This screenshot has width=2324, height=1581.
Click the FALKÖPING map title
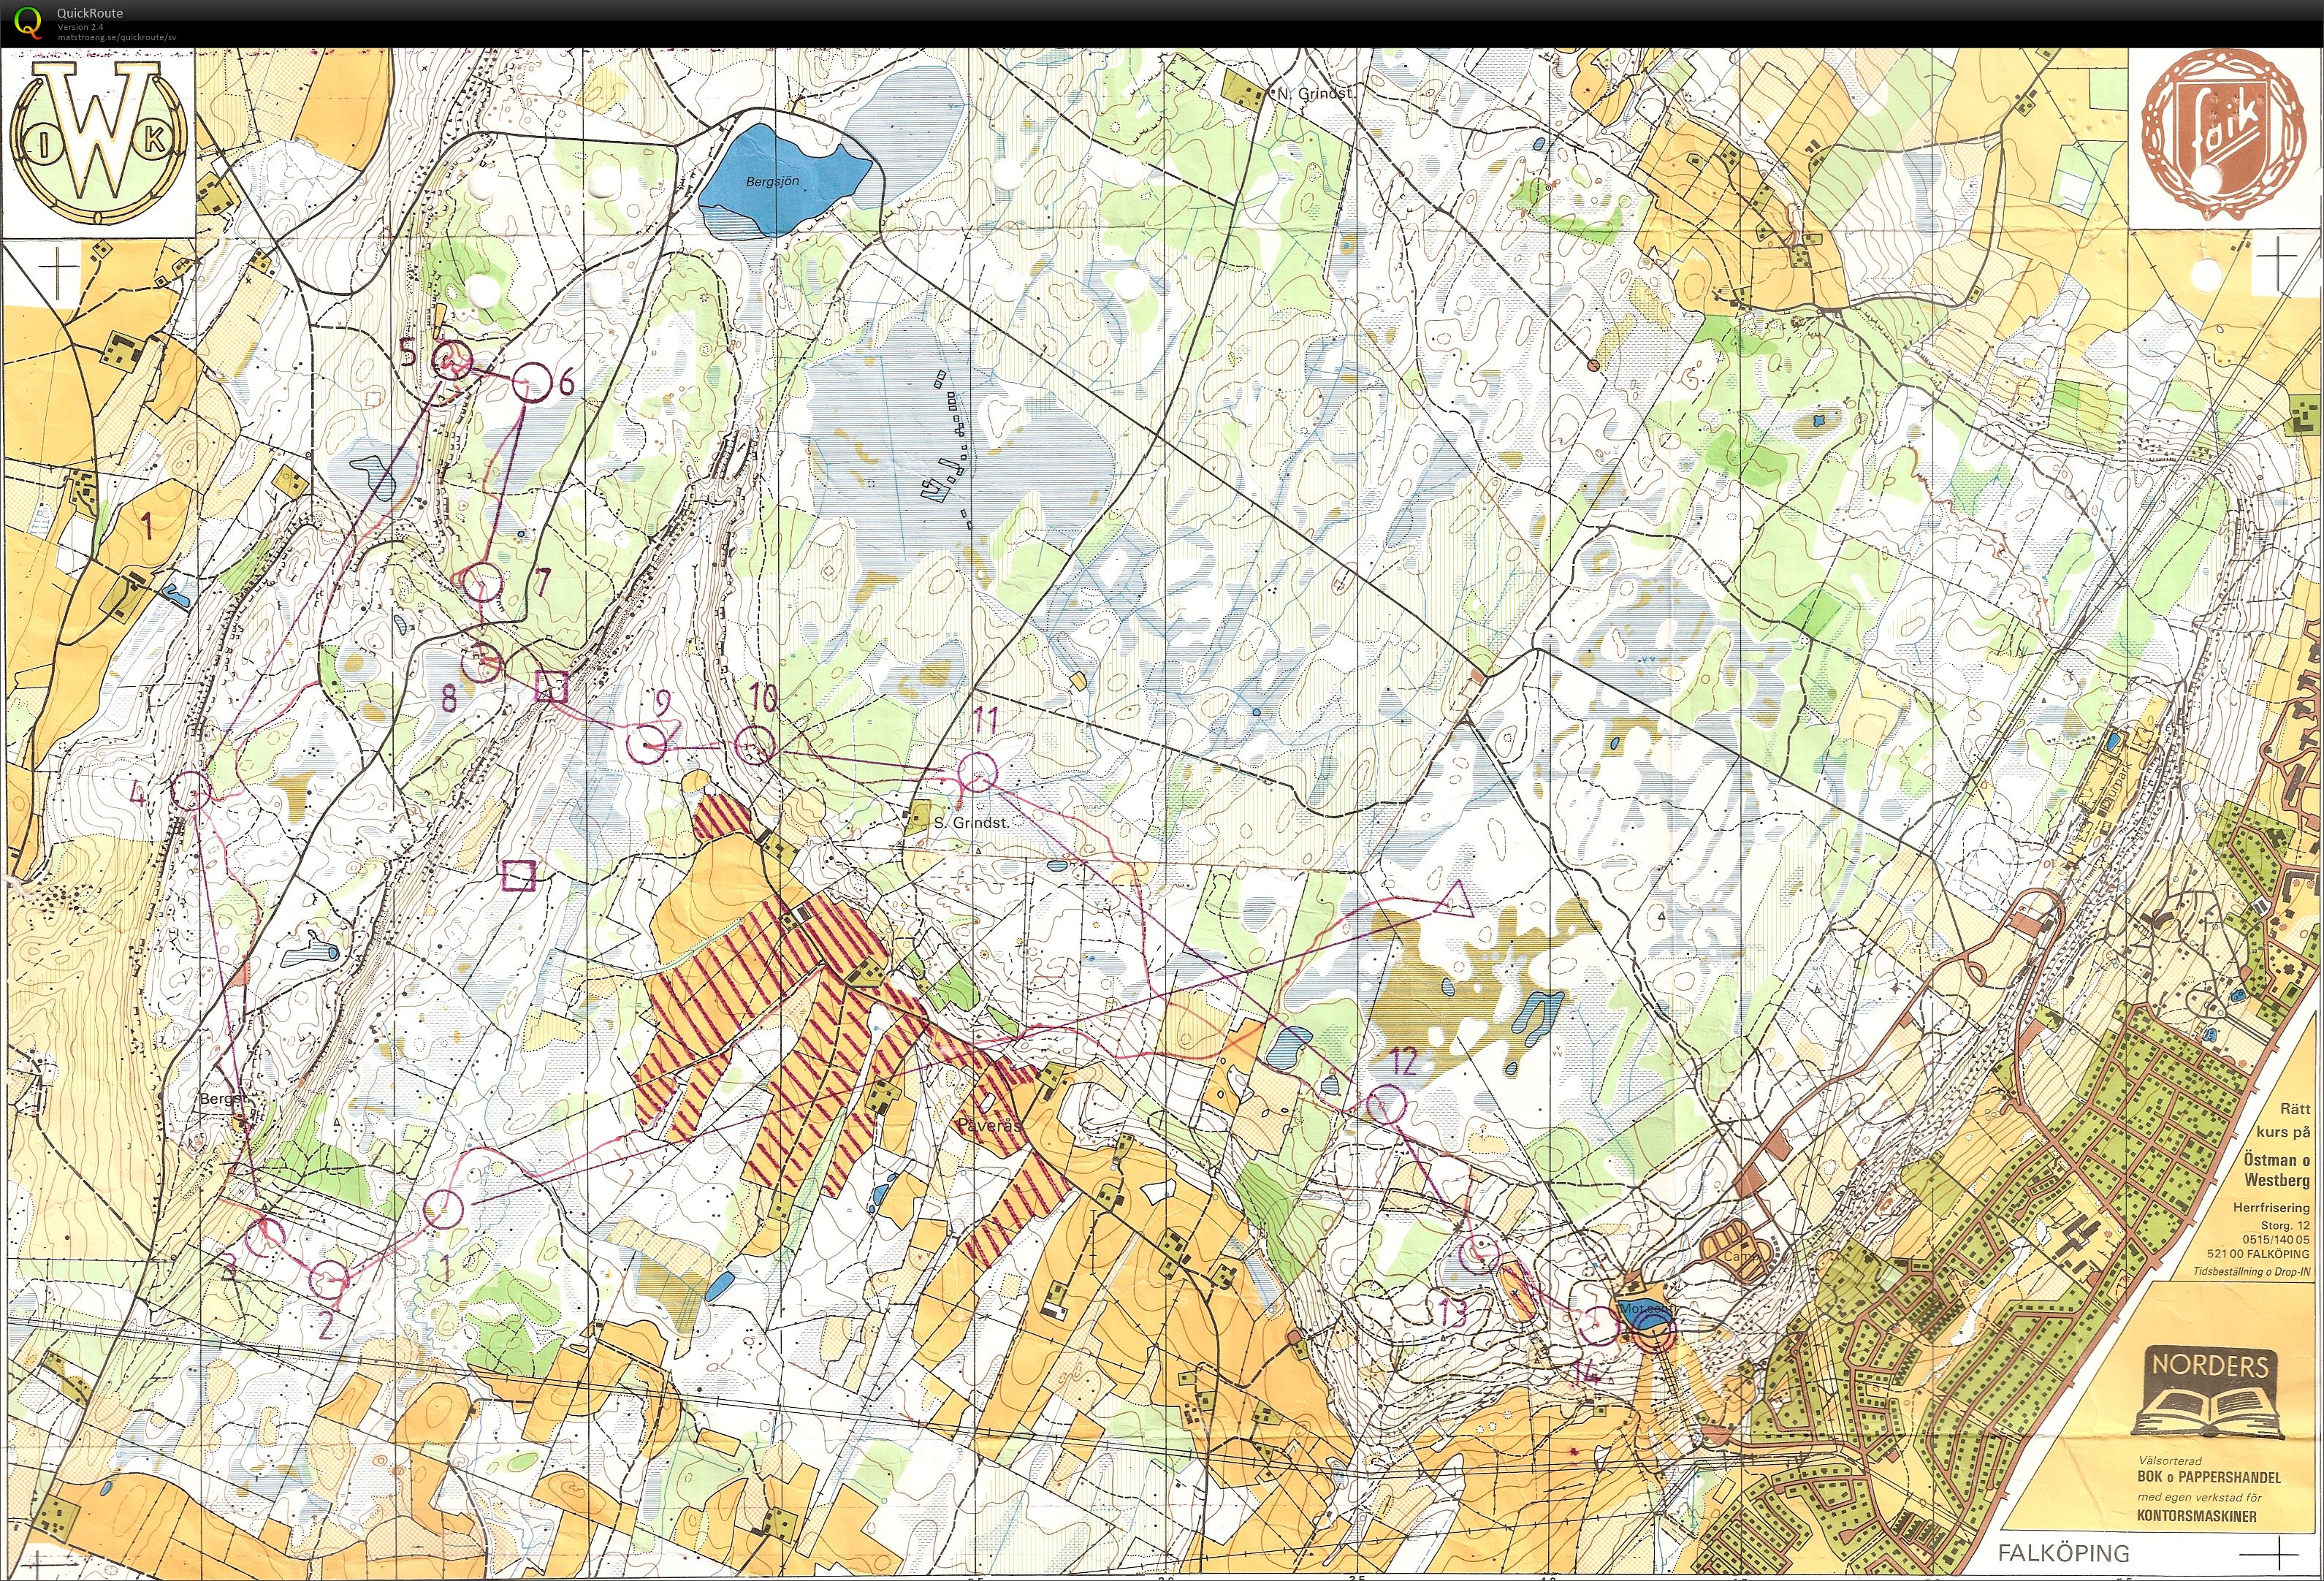(2063, 1553)
